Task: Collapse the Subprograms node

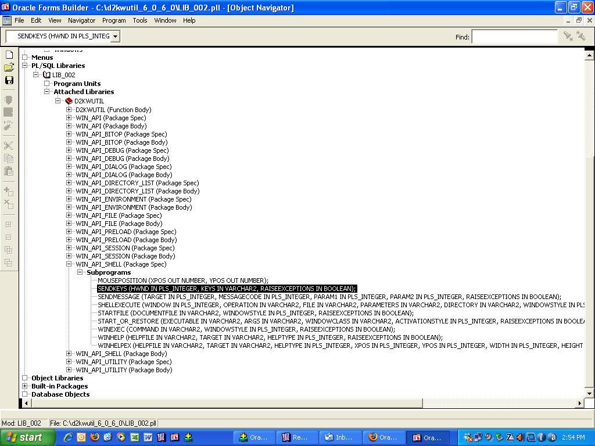Action: [x=80, y=272]
